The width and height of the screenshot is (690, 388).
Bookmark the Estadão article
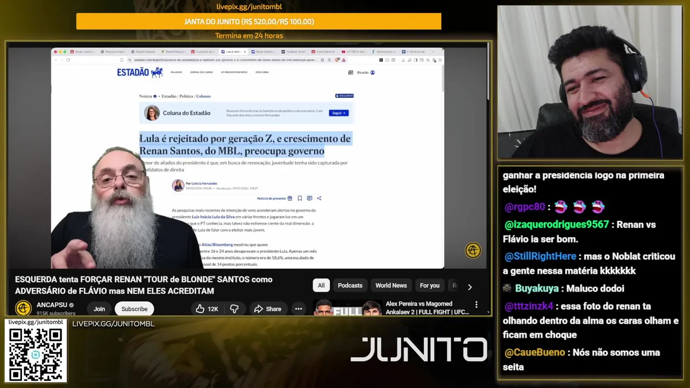point(300,198)
